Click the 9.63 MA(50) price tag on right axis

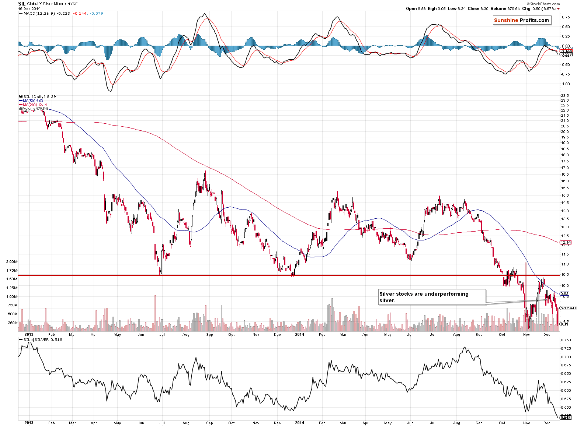564,294
